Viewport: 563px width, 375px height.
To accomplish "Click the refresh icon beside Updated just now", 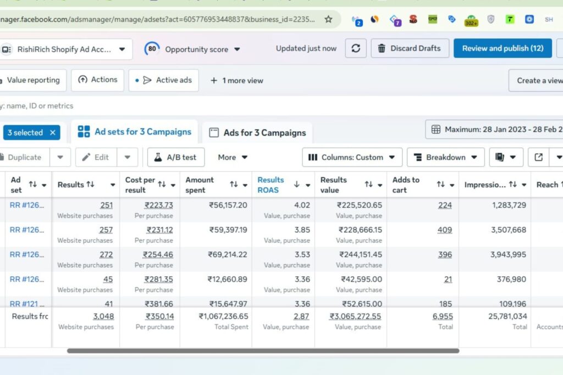I will [x=355, y=48].
